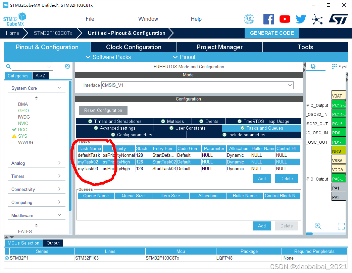Click the 10 years anniversary badge
The width and height of the screenshot is (352, 273).
249,19
